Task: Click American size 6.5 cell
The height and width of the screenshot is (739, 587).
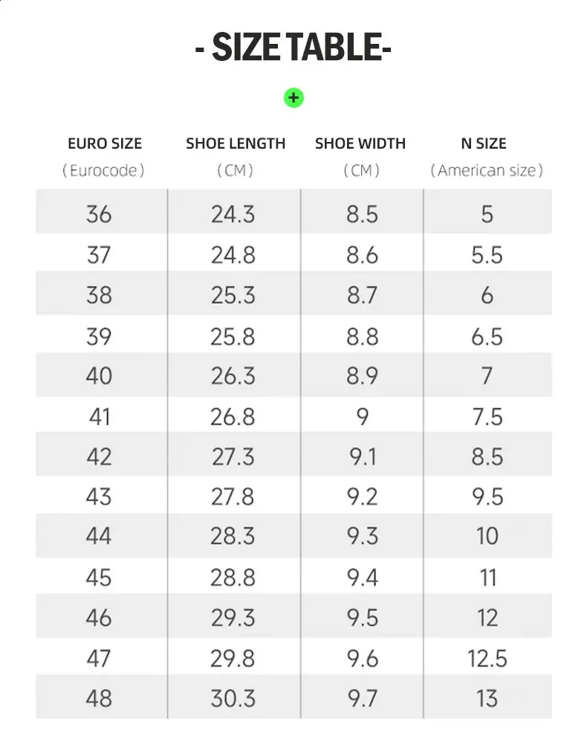Action: [x=487, y=336]
